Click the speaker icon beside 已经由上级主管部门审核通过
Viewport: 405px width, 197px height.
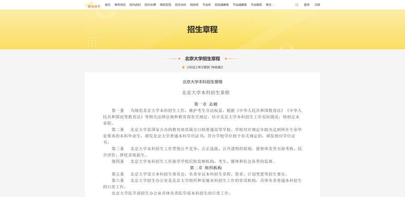[x=184, y=67]
